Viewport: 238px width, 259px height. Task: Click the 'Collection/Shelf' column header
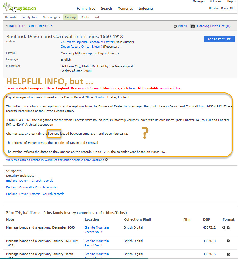[x=138, y=219]
